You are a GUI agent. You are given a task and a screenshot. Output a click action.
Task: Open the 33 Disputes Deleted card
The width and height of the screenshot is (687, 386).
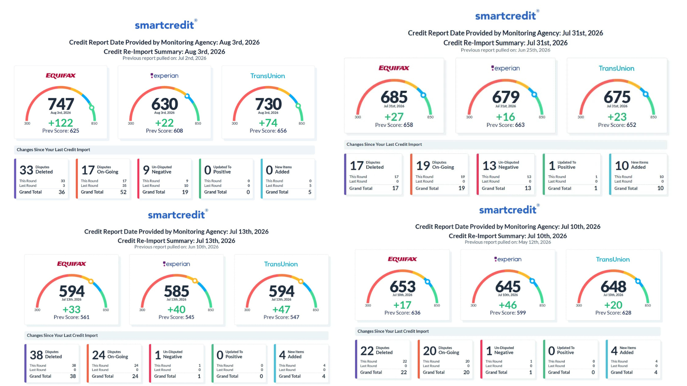click(x=41, y=178)
